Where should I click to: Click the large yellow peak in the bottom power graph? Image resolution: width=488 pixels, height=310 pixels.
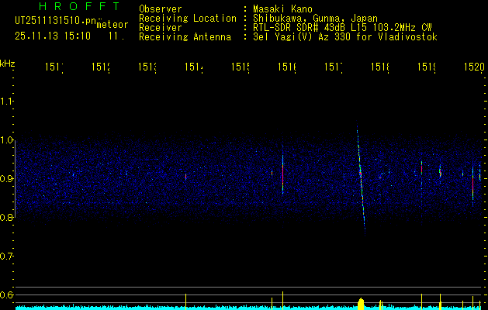[361, 302]
